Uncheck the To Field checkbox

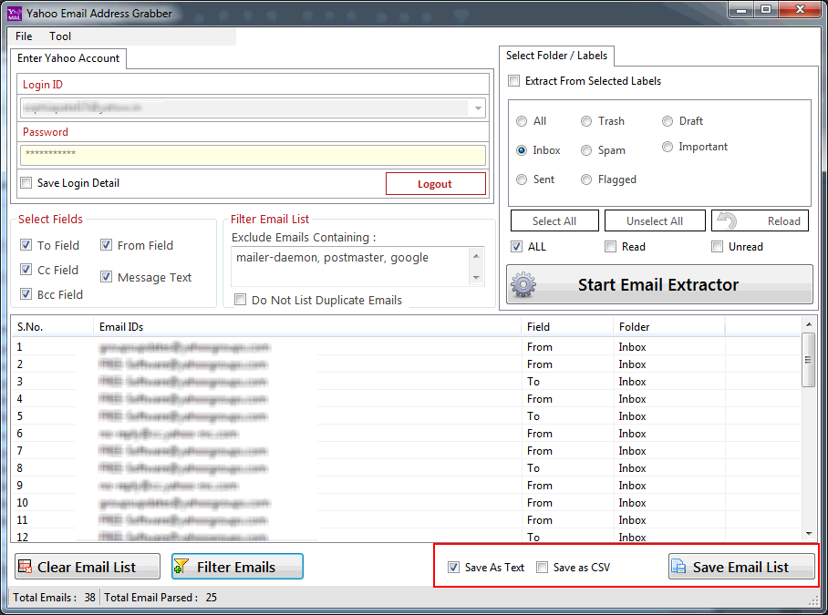click(x=26, y=245)
